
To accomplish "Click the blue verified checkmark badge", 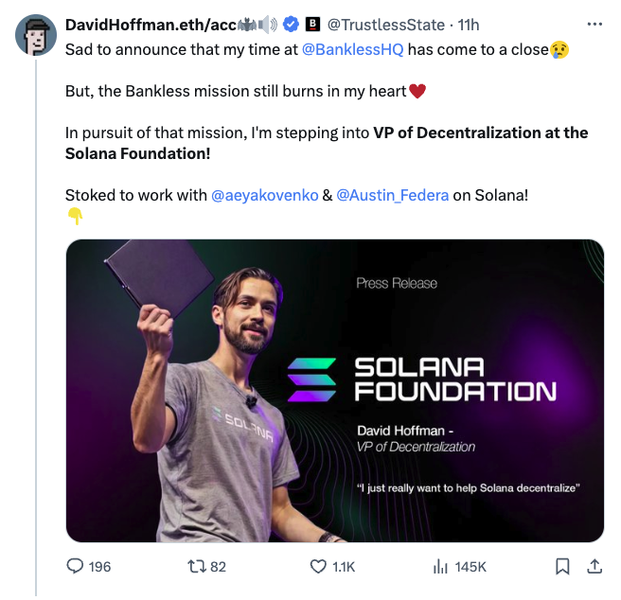I will click(x=293, y=25).
